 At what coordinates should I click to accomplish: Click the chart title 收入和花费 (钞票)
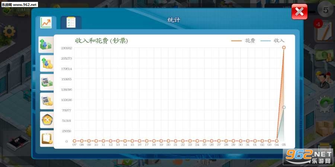click(x=101, y=41)
